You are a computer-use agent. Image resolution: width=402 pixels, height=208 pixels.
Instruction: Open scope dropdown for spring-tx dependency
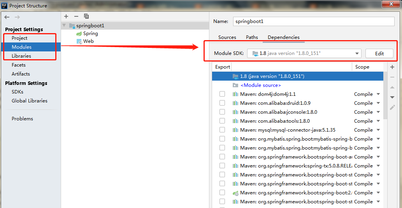click(x=378, y=166)
